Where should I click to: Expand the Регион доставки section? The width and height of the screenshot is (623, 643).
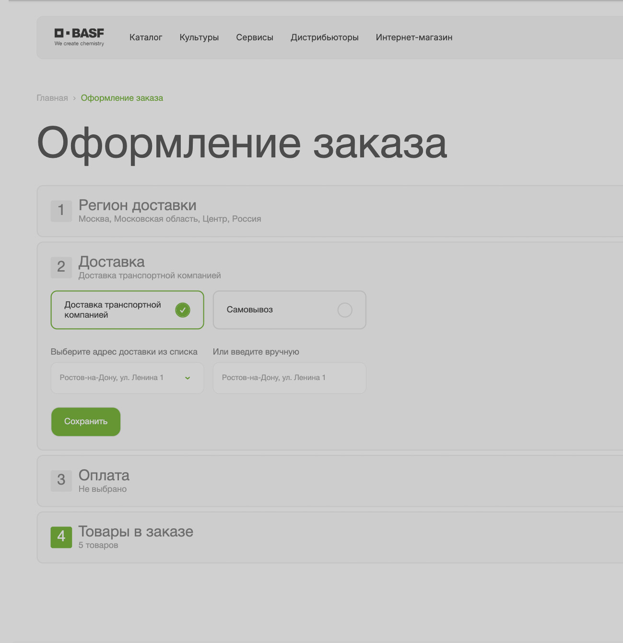pyautogui.click(x=137, y=205)
